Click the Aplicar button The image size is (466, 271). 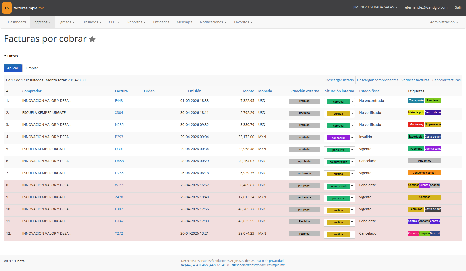tap(13, 68)
